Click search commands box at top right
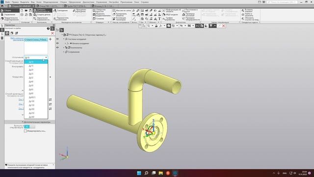Viewport: 314px width, 177px height. click(x=282, y=2)
